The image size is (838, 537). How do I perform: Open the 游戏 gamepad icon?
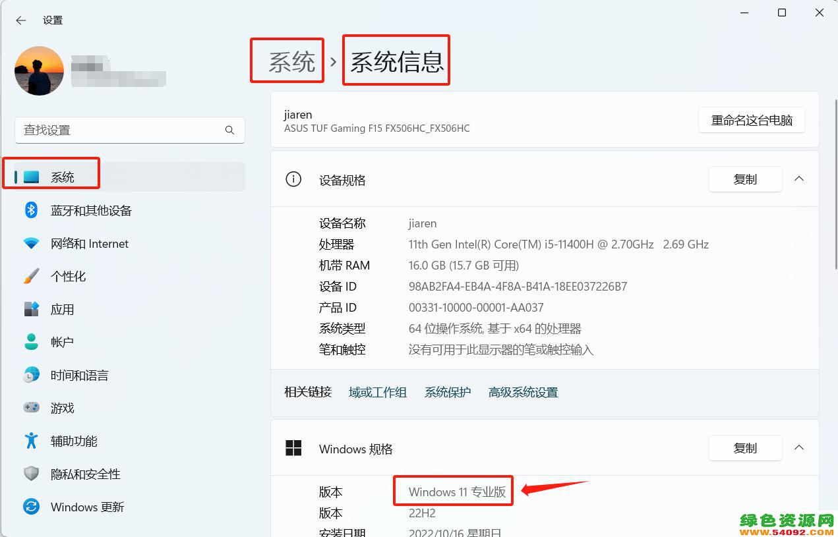point(32,408)
